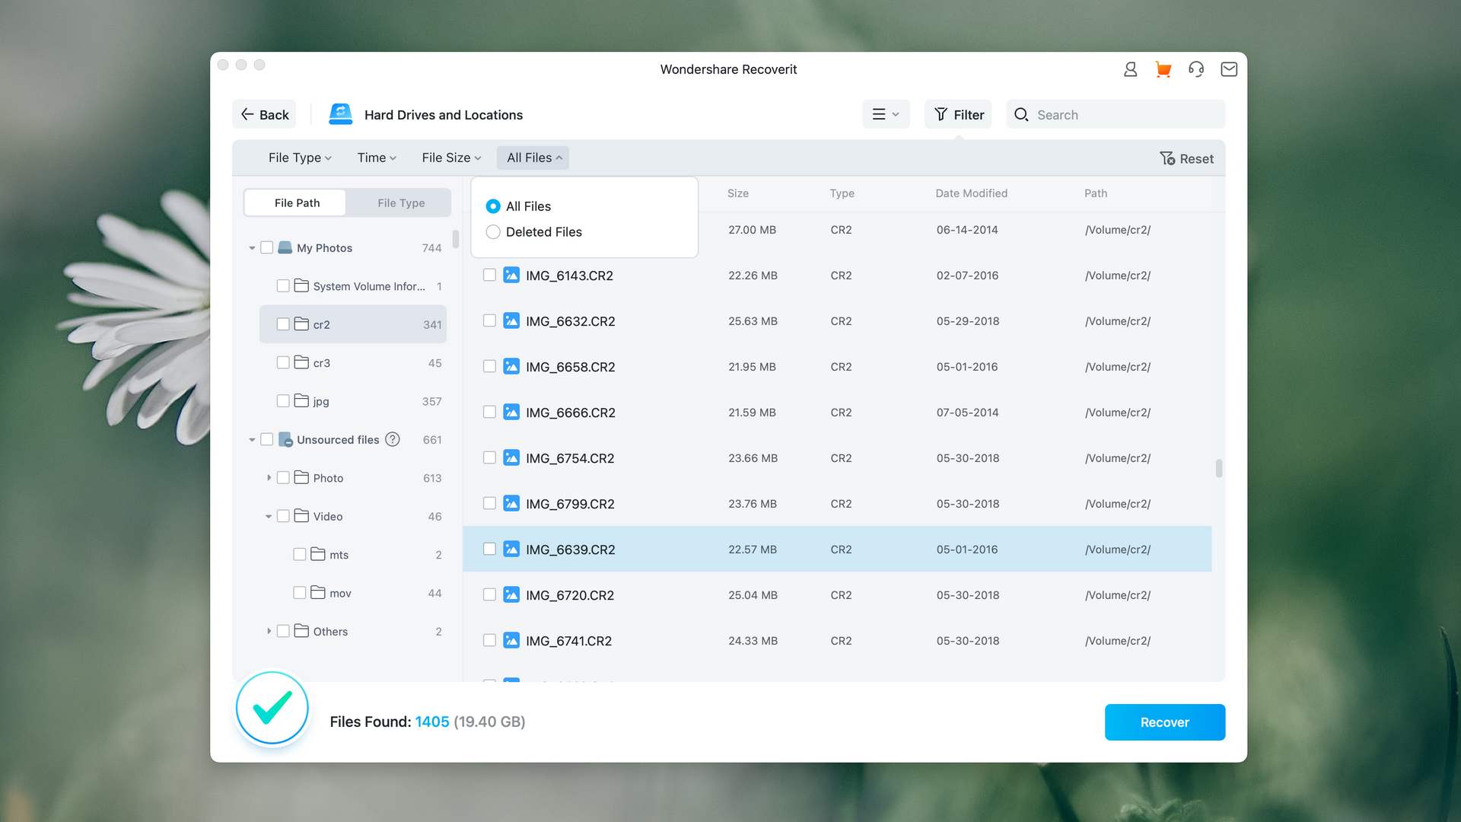Check the jpg folder checkbox
The height and width of the screenshot is (822, 1461).
[x=283, y=400]
